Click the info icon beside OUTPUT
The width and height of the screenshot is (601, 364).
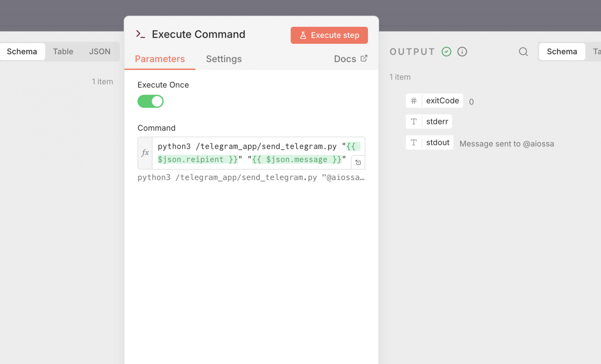tap(462, 51)
